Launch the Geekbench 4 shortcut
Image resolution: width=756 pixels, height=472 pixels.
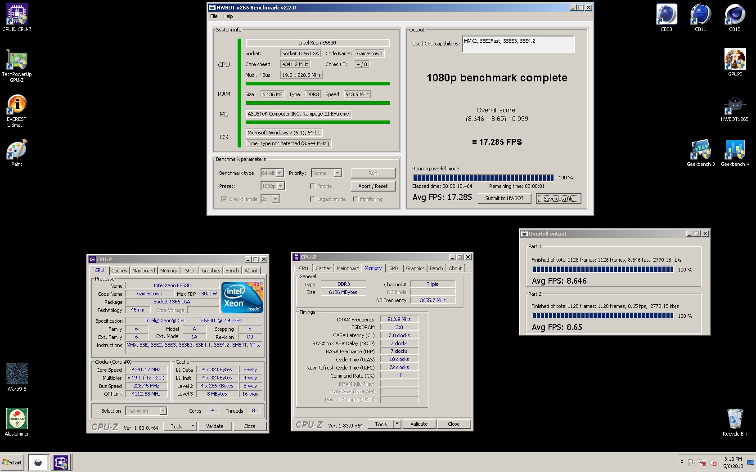coord(735,153)
